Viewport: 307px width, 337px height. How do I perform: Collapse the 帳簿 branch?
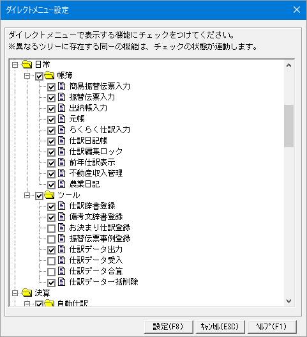tap(27, 75)
